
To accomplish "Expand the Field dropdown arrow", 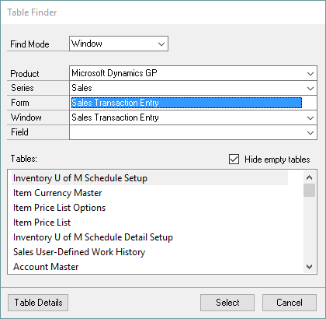I will (310, 132).
